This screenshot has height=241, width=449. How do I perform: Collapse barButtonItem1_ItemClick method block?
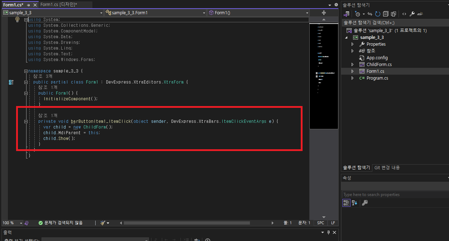pos(26,121)
